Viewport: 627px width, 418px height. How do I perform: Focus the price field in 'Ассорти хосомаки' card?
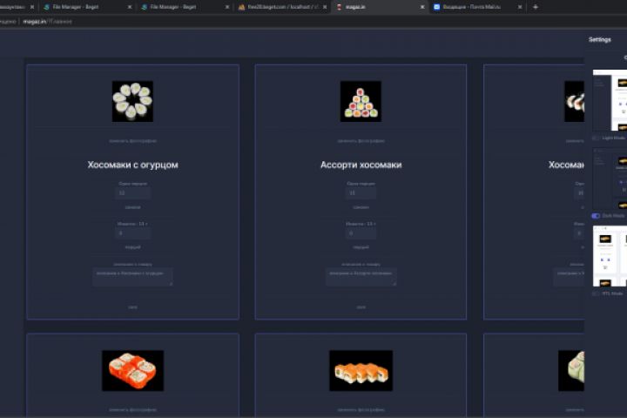pos(361,193)
